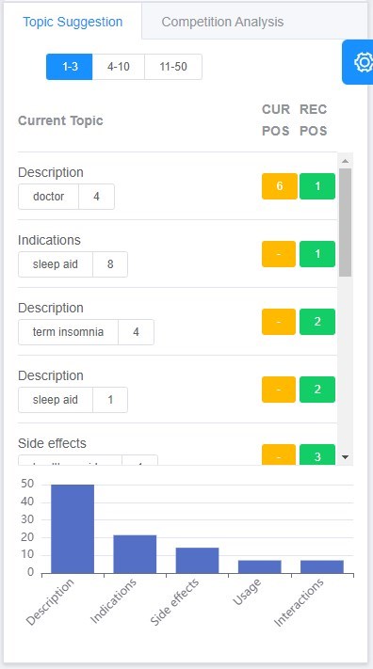373x669 pixels.
Task: Select the 11-50 position range
Action: (x=173, y=67)
